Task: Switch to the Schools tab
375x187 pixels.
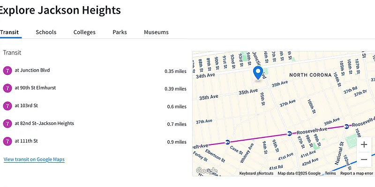Action: 46,32
